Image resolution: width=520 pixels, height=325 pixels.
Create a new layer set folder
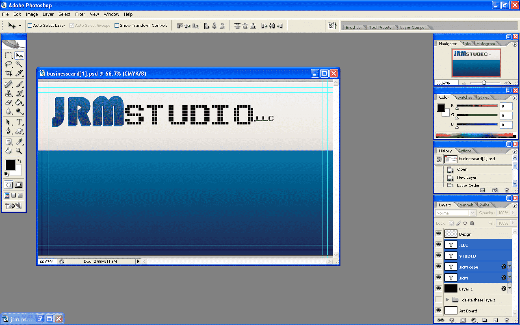(485, 320)
